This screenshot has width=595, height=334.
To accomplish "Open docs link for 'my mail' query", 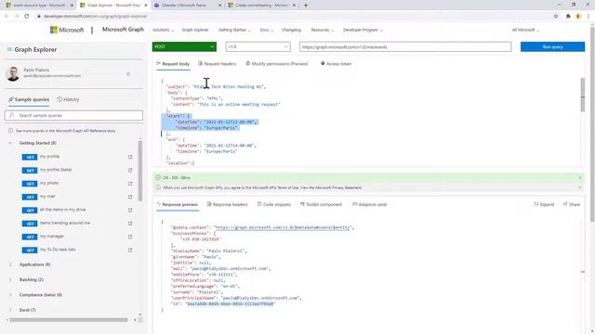I will (130, 197).
